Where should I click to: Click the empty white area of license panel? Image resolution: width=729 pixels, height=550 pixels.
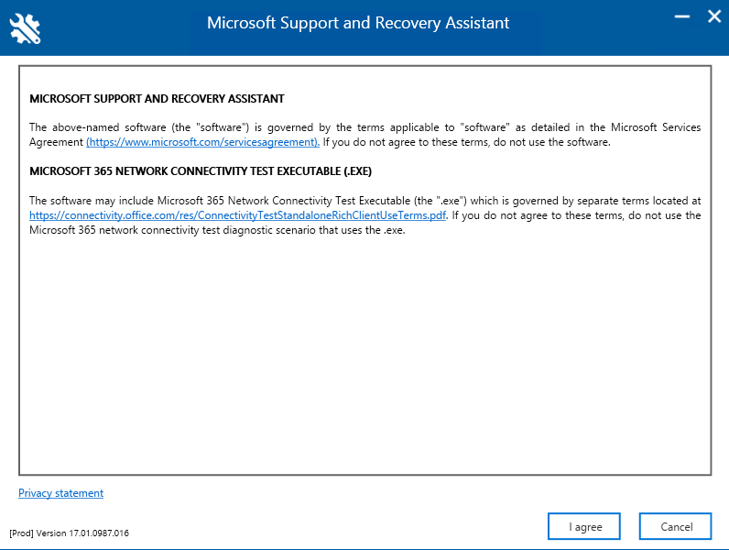[x=364, y=357]
